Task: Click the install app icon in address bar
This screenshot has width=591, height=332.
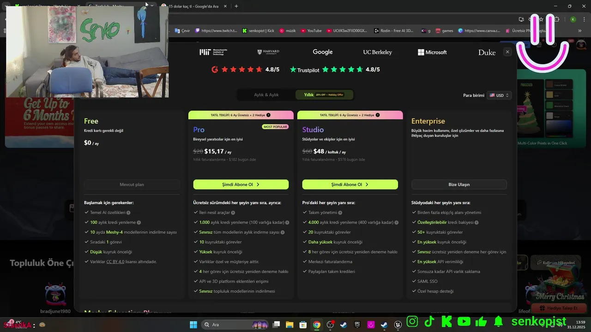Action: click(x=521, y=19)
